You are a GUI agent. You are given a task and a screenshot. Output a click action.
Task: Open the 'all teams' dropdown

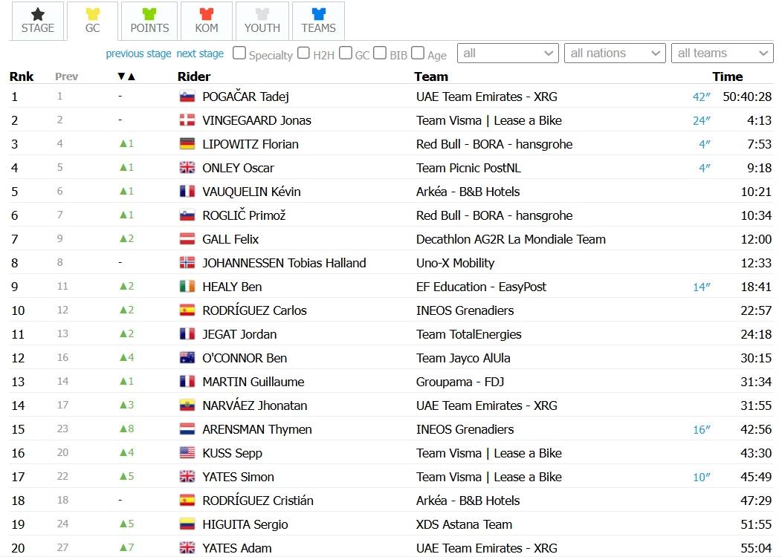(722, 53)
